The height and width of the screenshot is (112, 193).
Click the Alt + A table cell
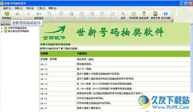pyautogui.click(x=58, y=79)
